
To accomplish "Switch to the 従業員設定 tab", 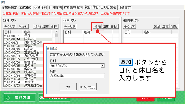I will tap(10, 8).
